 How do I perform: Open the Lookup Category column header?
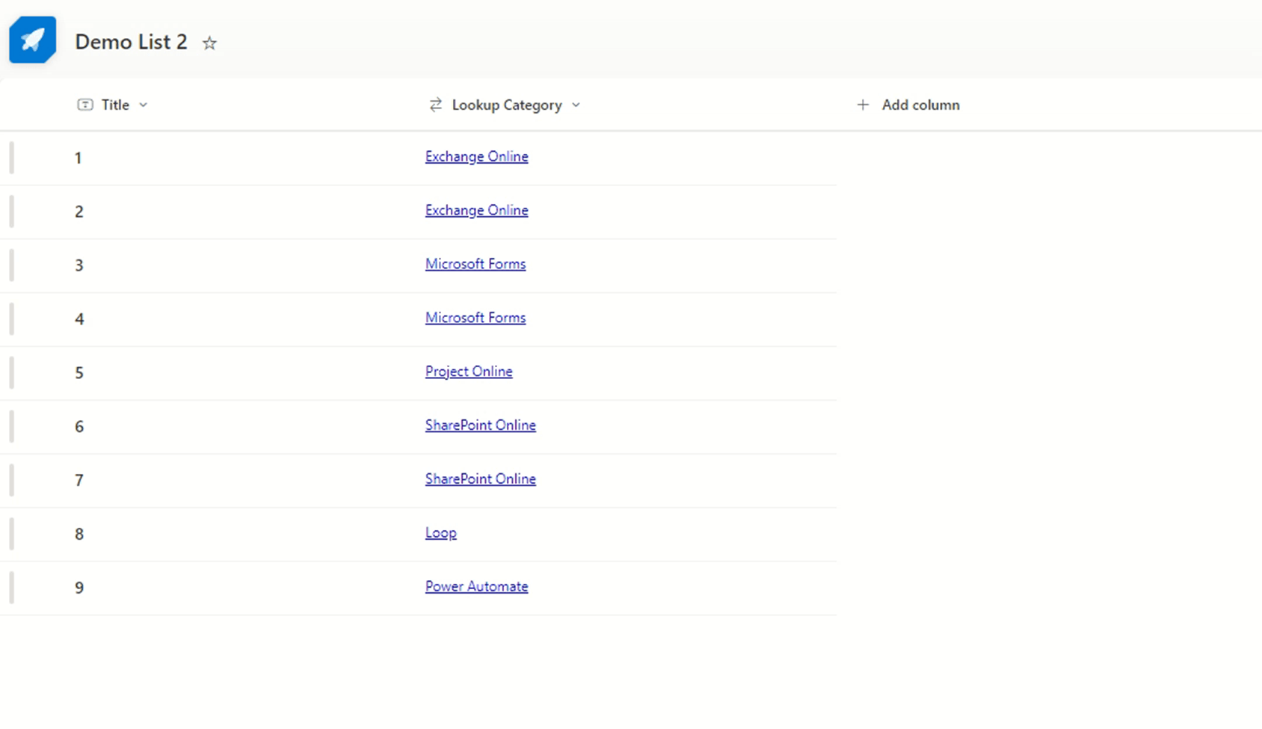[505, 105]
